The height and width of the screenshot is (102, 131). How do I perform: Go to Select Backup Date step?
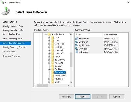pos(12,34)
